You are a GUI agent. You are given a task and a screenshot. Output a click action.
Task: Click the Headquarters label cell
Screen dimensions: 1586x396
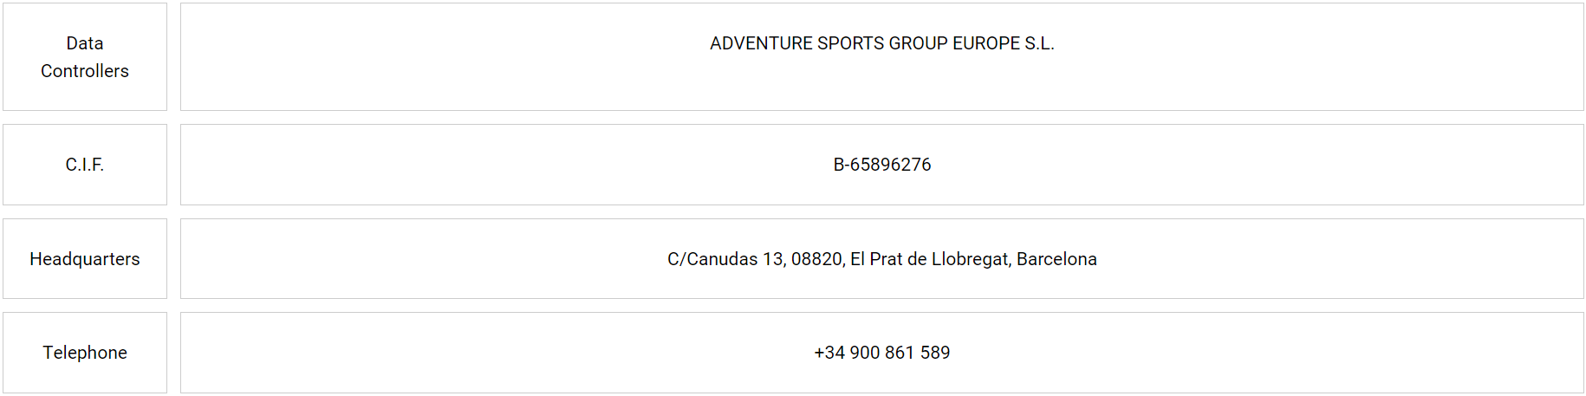click(x=85, y=259)
